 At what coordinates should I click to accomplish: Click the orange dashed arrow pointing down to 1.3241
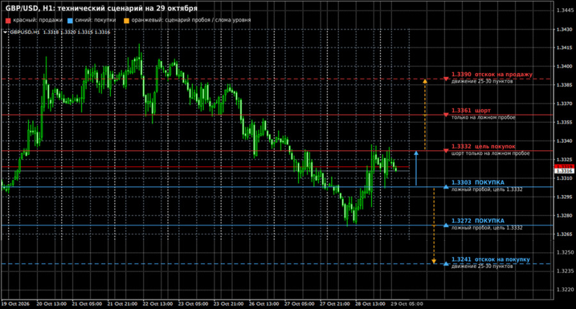[434, 226]
